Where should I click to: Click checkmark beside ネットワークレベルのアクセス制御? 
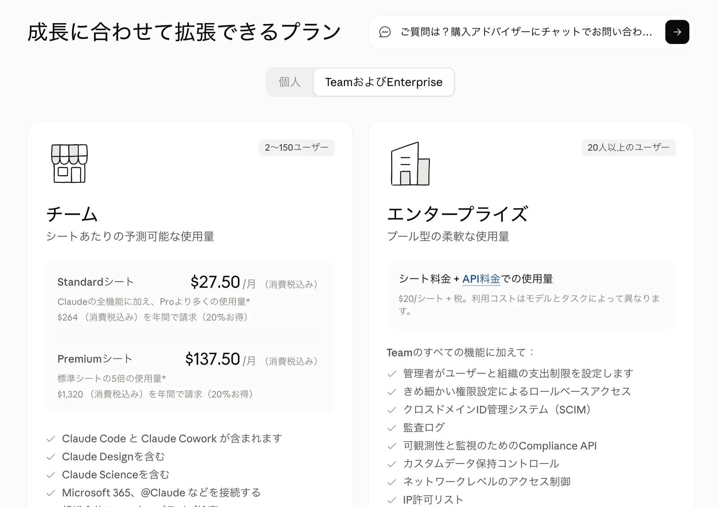(x=392, y=482)
